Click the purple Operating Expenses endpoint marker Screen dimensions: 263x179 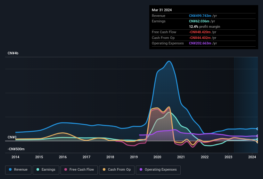click(258, 136)
